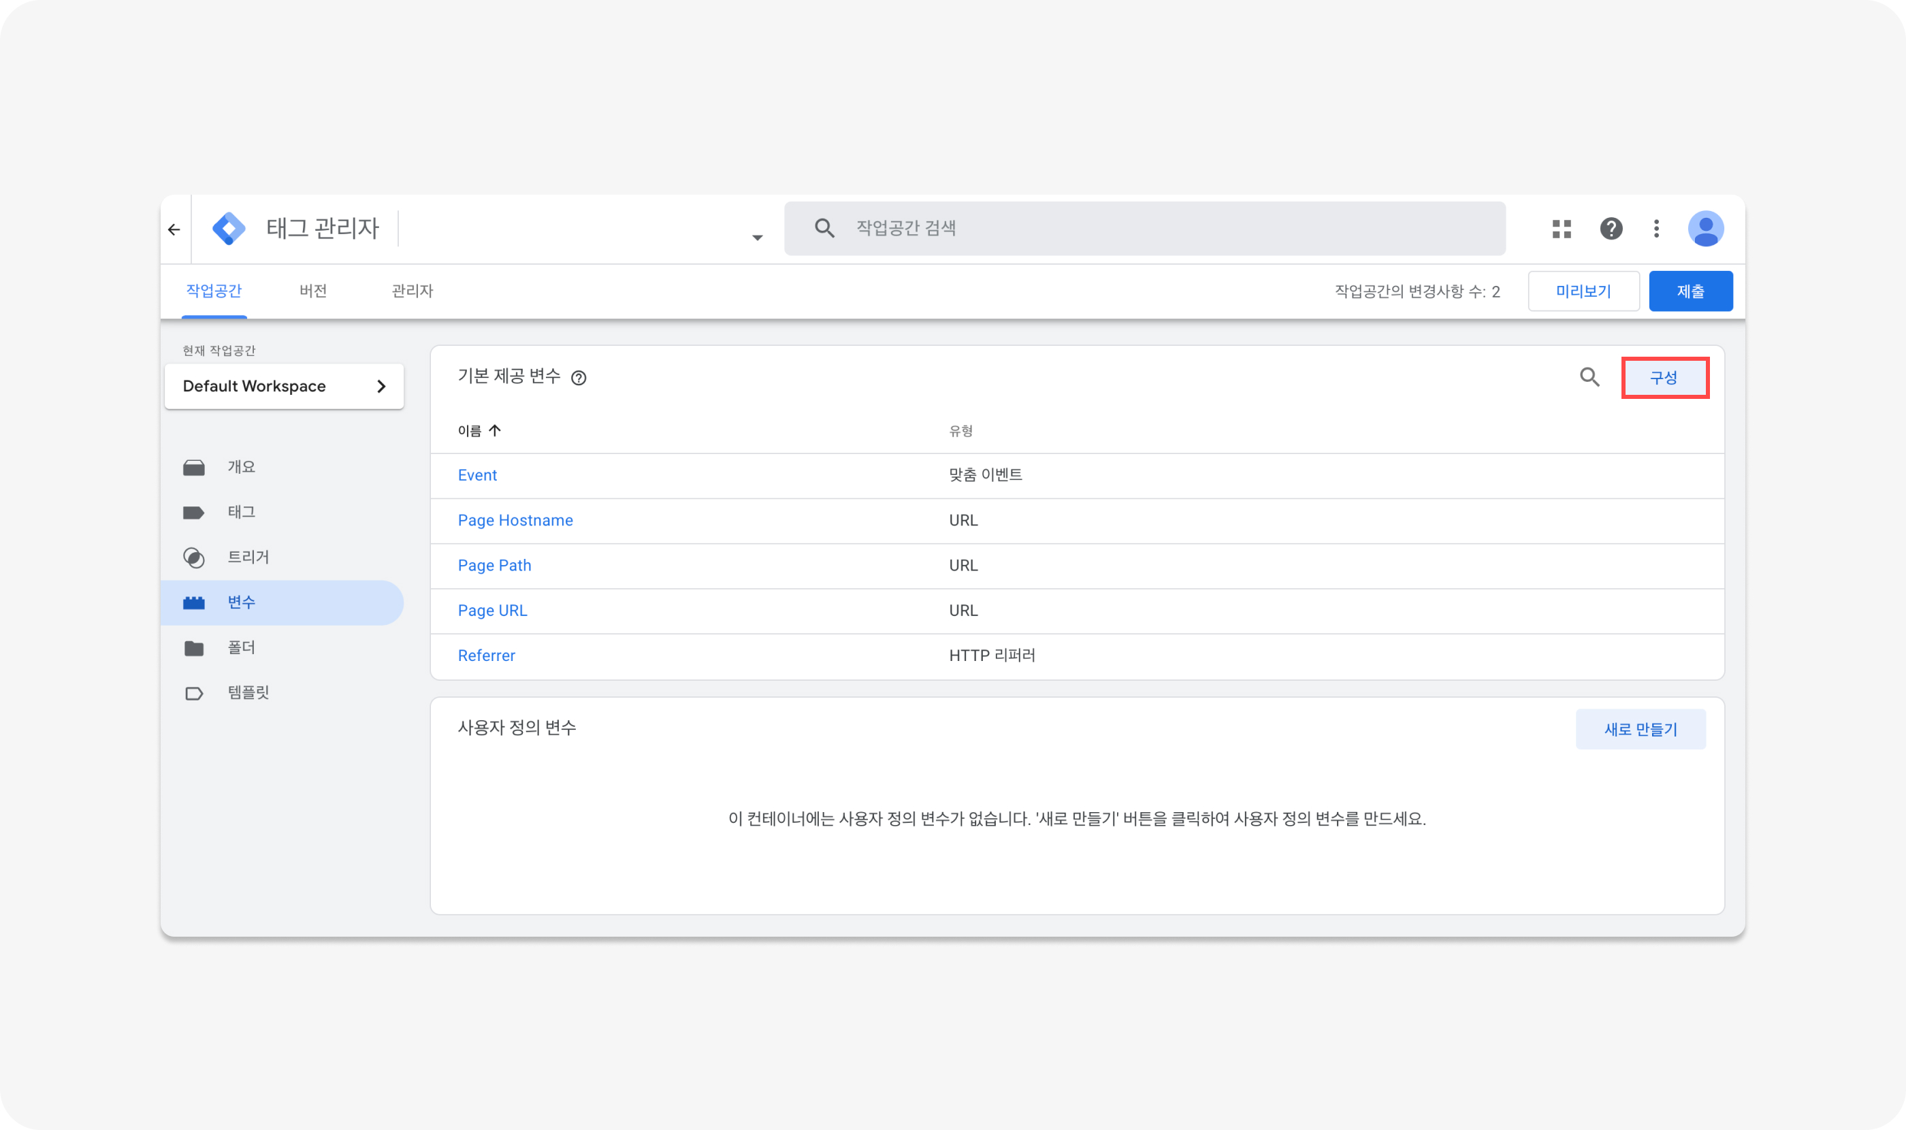
Task: Click the 태그 tag icon
Action: (193, 513)
